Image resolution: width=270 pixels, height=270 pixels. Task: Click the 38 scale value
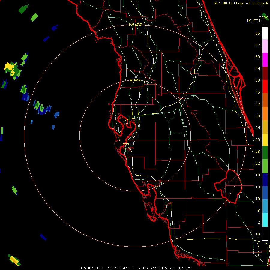[258, 116]
